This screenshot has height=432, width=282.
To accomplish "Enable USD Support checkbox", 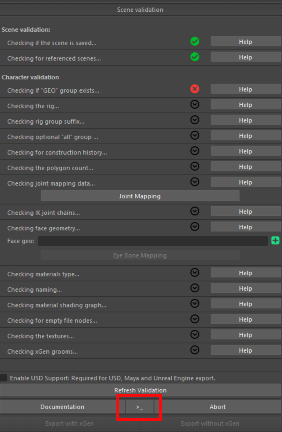I will pyautogui.click(x=4, y=378).
